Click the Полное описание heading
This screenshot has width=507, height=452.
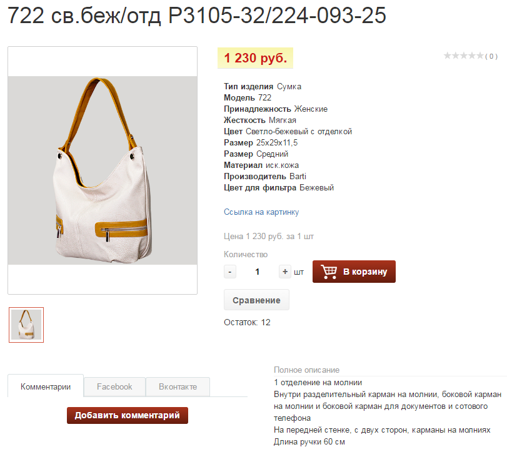click(x=306, y=370)
